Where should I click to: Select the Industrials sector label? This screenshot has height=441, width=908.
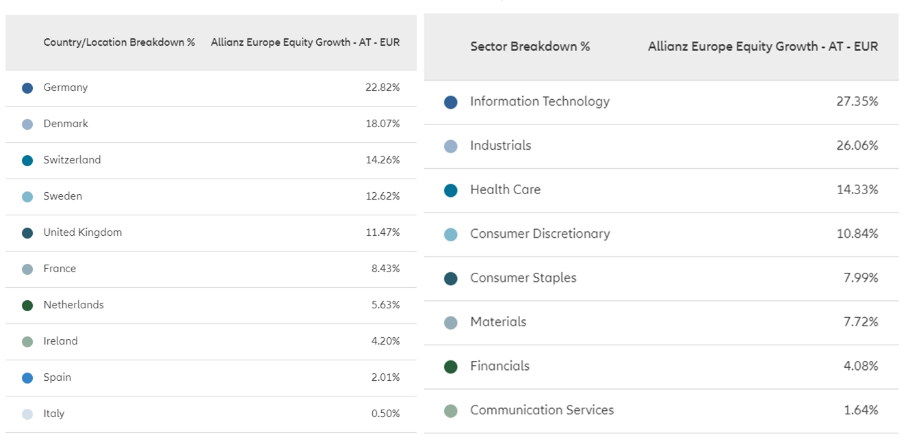click(x=500, y=146)
